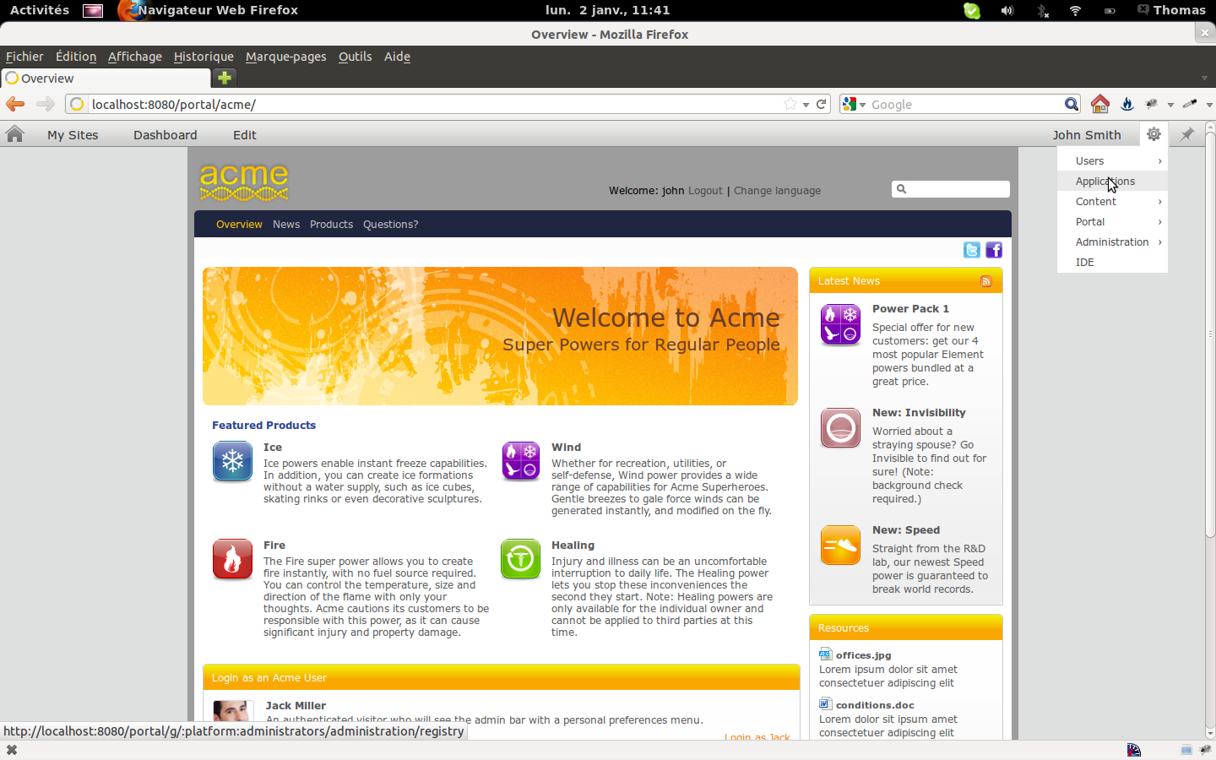This screenshot has height=760, width=1216.
Task: Open My Sites in the admin bar
Action: pyautogui.click(x=73, y=135)
